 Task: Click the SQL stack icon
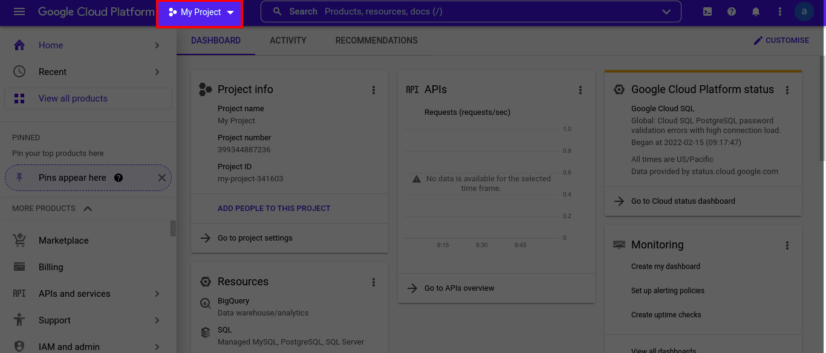point(206,332)
